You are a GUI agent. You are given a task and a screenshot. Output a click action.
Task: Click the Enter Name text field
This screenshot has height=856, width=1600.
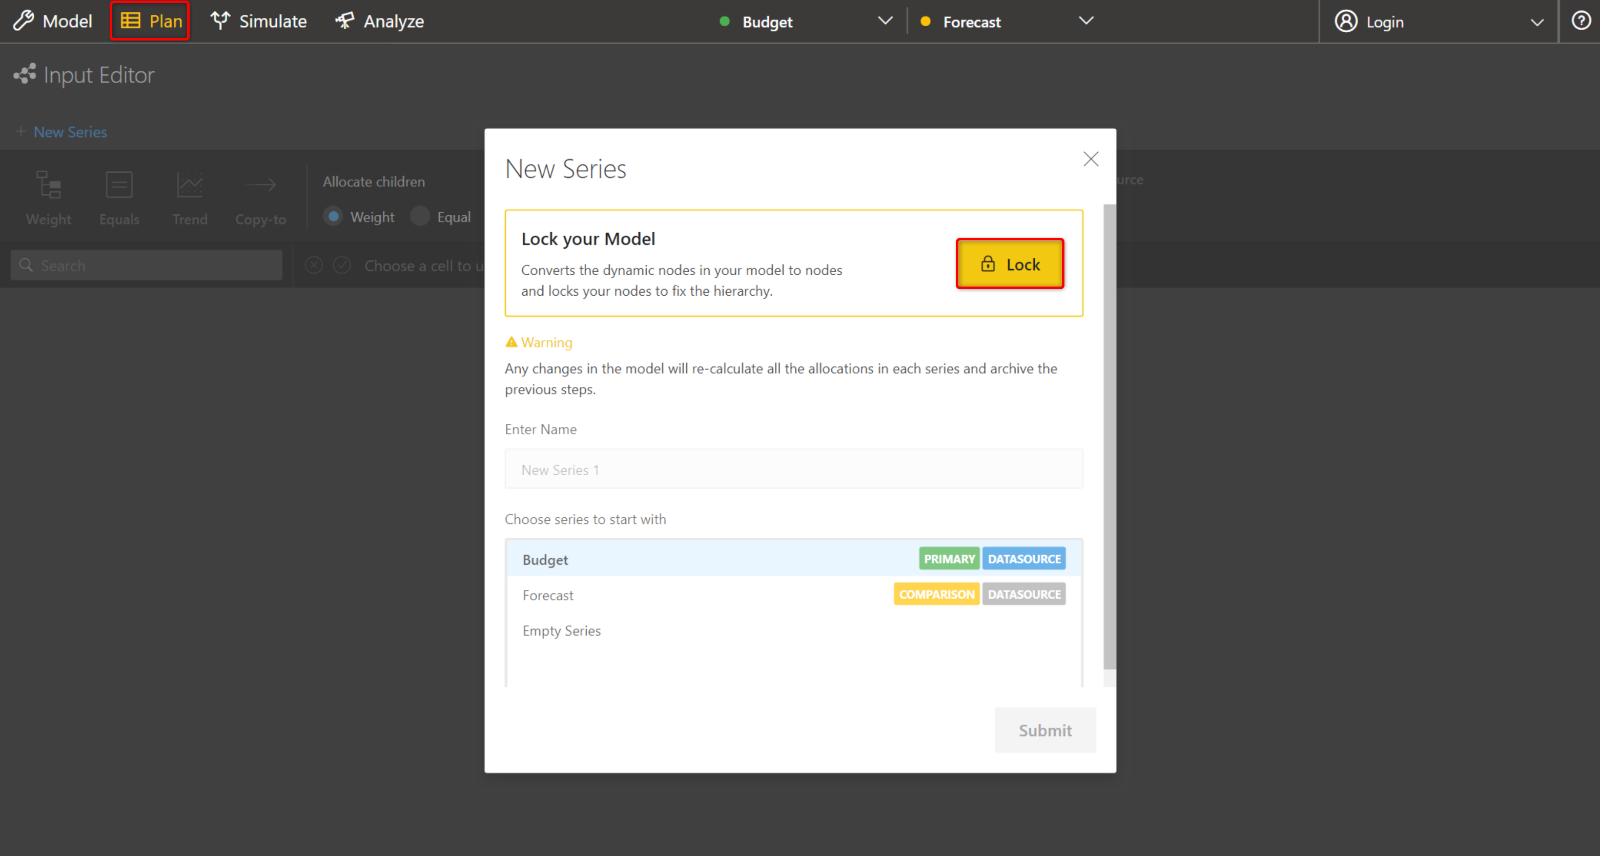pos(794,469)
